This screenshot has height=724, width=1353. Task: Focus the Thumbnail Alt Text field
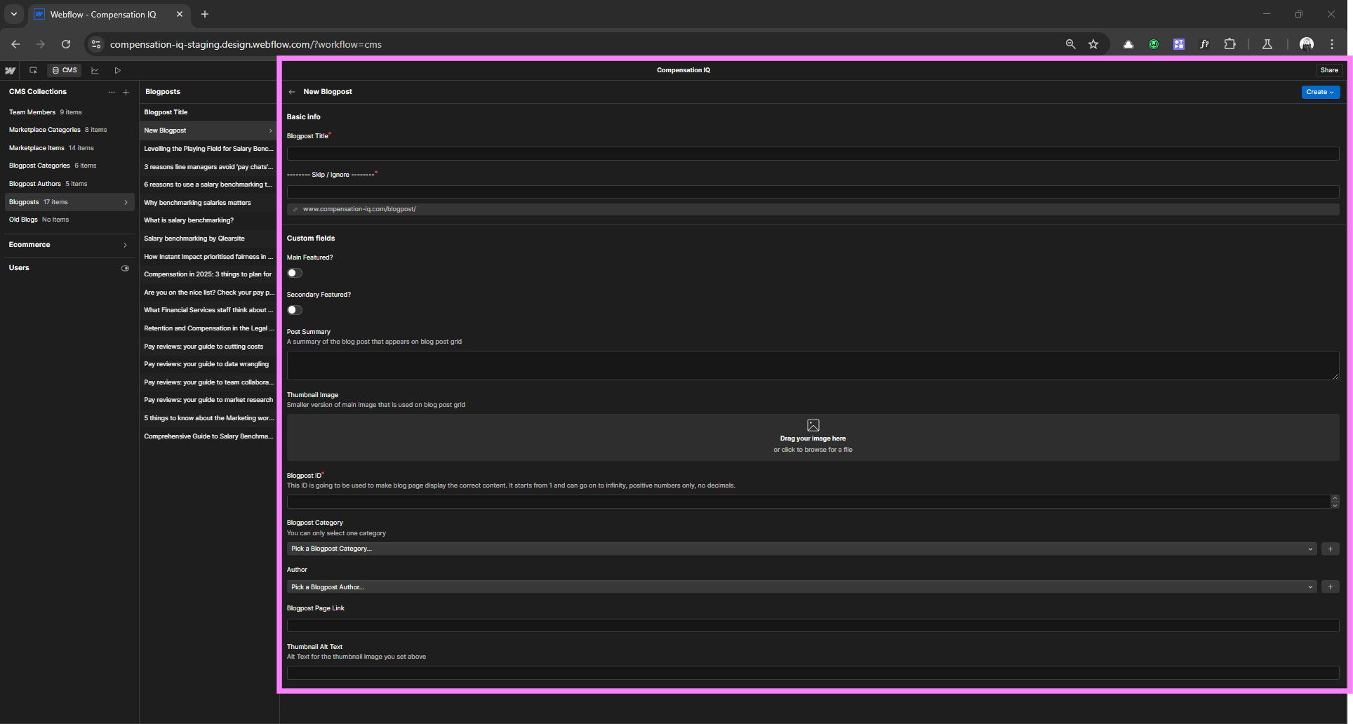tap(813, 673)
